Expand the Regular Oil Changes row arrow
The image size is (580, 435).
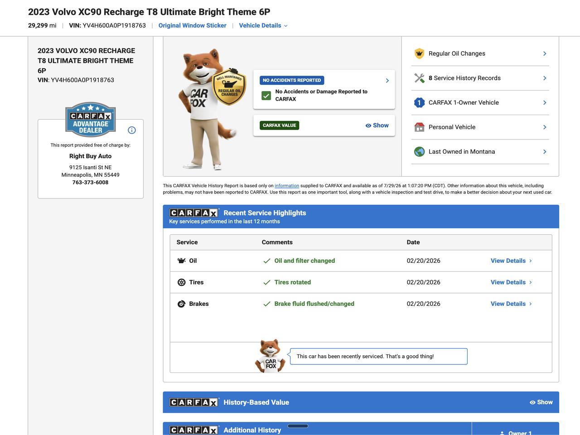(x=545, y=53)
